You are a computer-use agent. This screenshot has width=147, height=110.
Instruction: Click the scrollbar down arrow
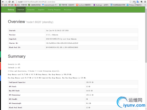(146, 109)
